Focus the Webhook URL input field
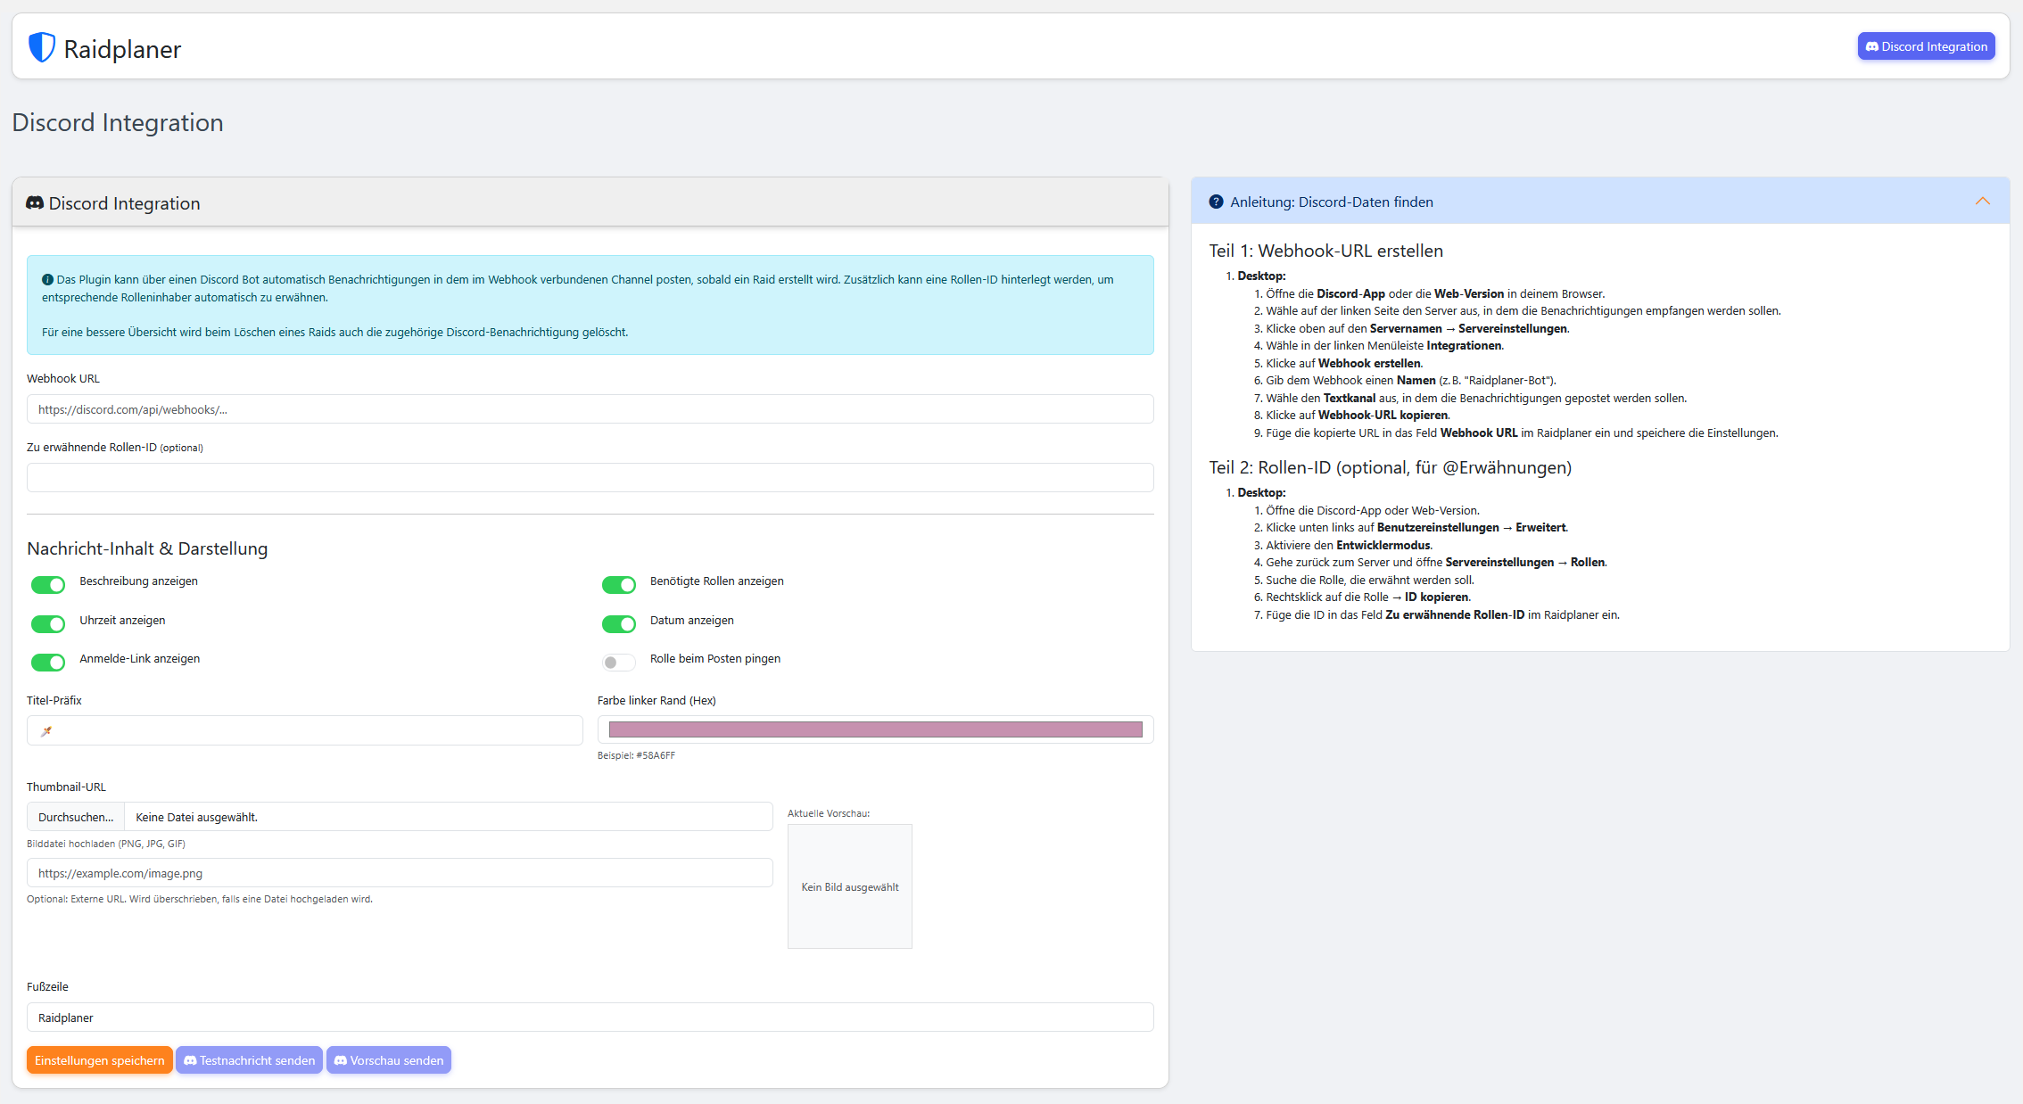The width and height of the screenshot is (2023, 1104). click(x=589, y=409)
